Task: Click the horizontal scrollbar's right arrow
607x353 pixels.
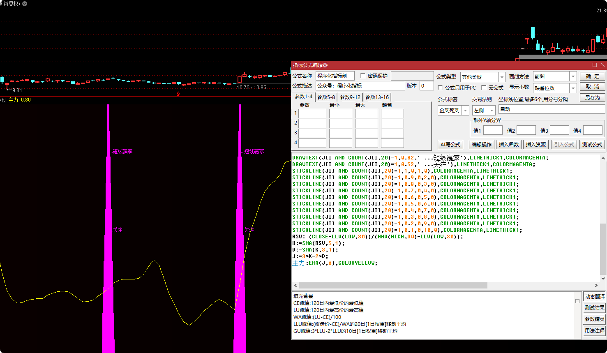Action: tap(596, 285)
